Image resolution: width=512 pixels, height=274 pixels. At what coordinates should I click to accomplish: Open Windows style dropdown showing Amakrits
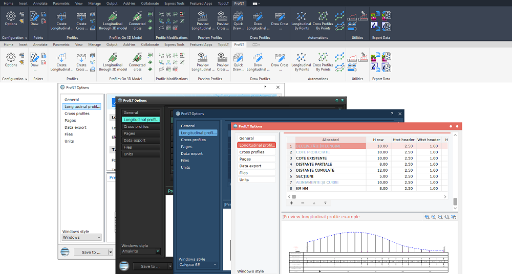(140, 251)
